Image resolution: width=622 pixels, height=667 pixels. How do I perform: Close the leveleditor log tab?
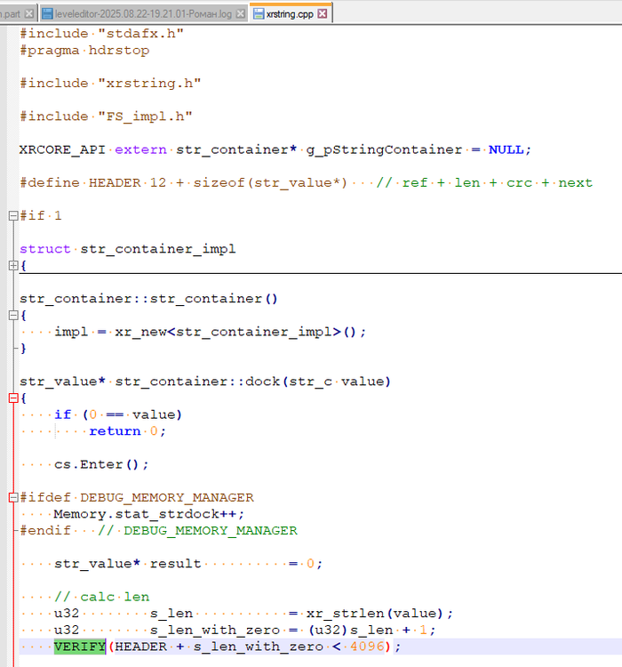point(240,14)
